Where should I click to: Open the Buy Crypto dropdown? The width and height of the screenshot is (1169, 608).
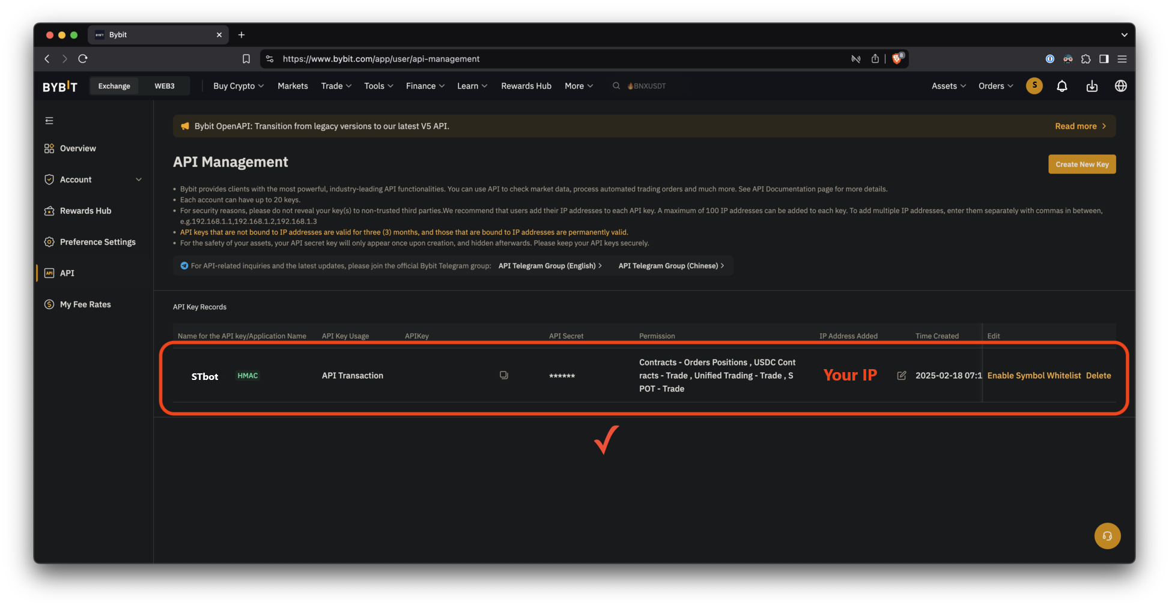238,86
